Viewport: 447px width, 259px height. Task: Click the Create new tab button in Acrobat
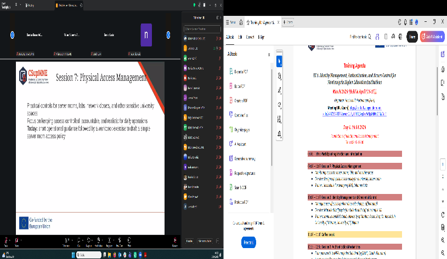[288, 22]
